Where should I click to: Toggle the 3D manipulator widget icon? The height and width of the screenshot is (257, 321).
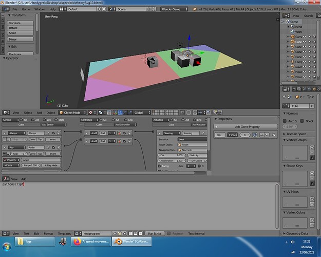point(115,113)
